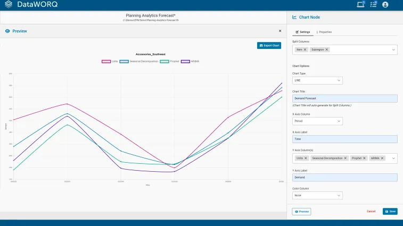The width and height of the screenshot is (403, 226).
Task: Click the Chart Node line-chart icon
Action: point(294,17)
